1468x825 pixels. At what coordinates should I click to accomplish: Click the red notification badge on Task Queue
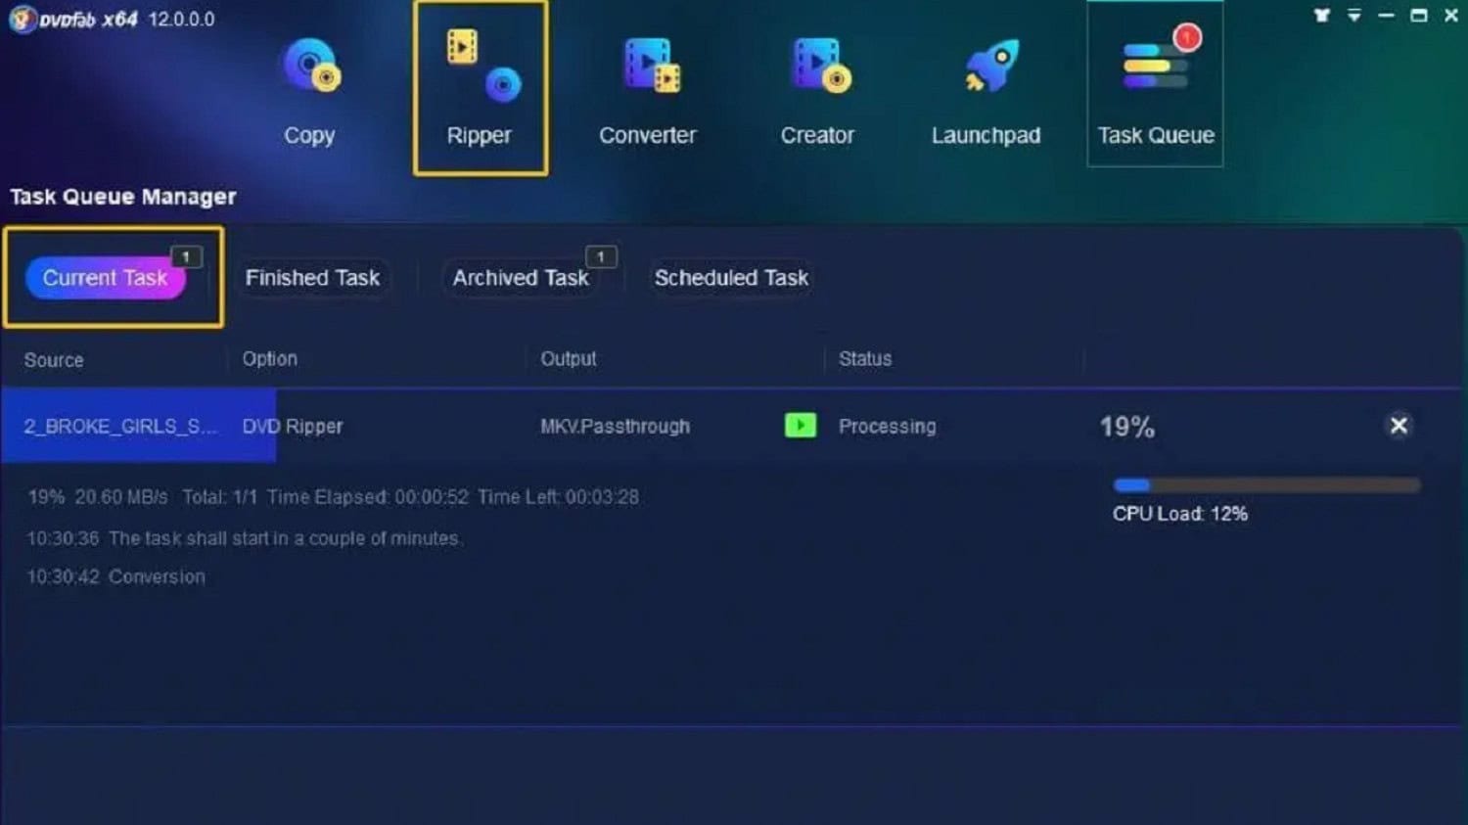point(1187,38)
